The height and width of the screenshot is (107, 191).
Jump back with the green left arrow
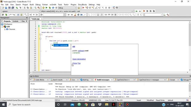137,11
